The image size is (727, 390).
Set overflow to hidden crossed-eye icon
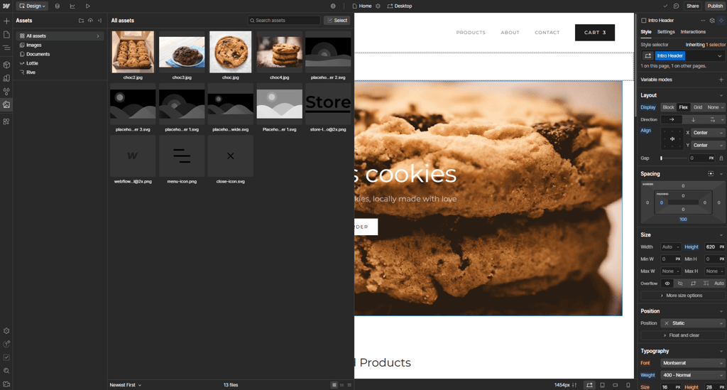click(680, 283)
